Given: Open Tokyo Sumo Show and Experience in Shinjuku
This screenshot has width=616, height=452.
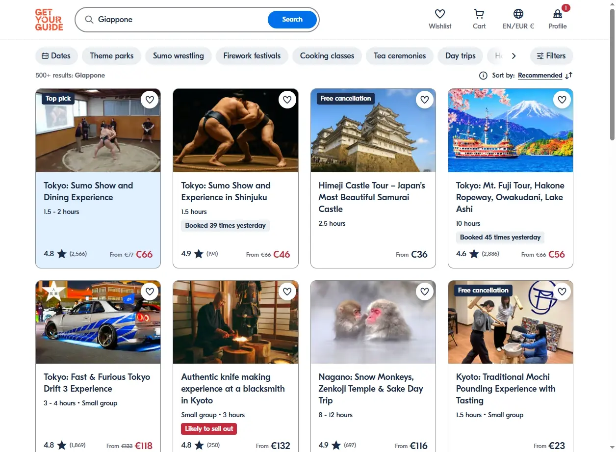Looking at the screenshot, I should tap(226, 191).
